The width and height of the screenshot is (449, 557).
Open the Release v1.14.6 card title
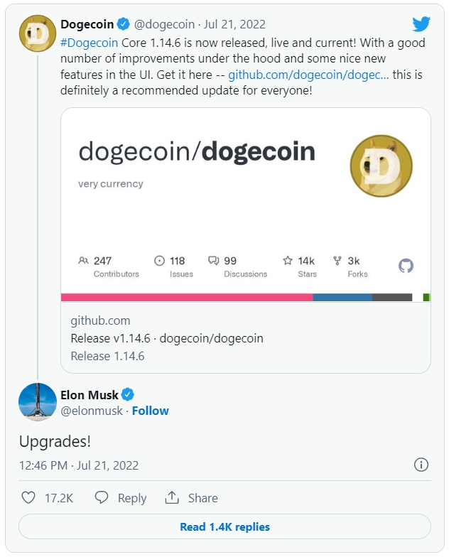point(167,338)
